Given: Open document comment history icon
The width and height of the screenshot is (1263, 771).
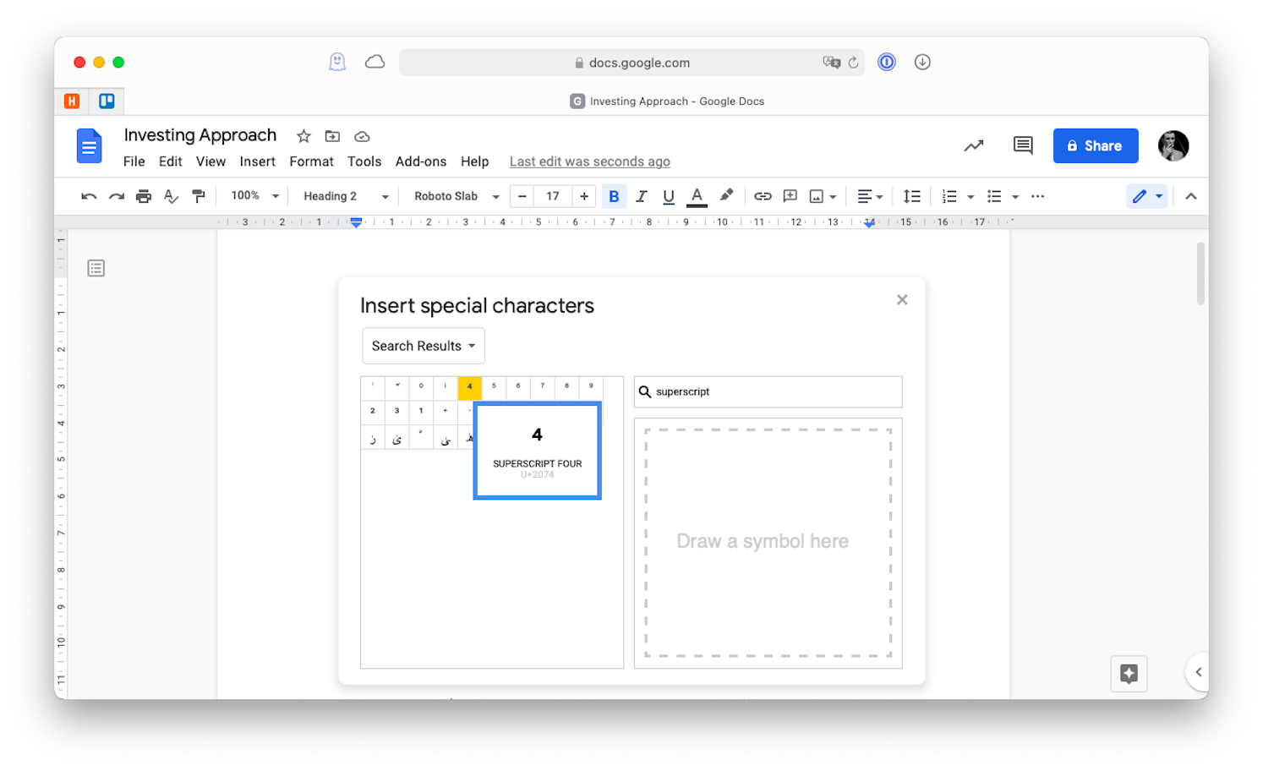Looking at the screenshot, I should point(1022,145).
